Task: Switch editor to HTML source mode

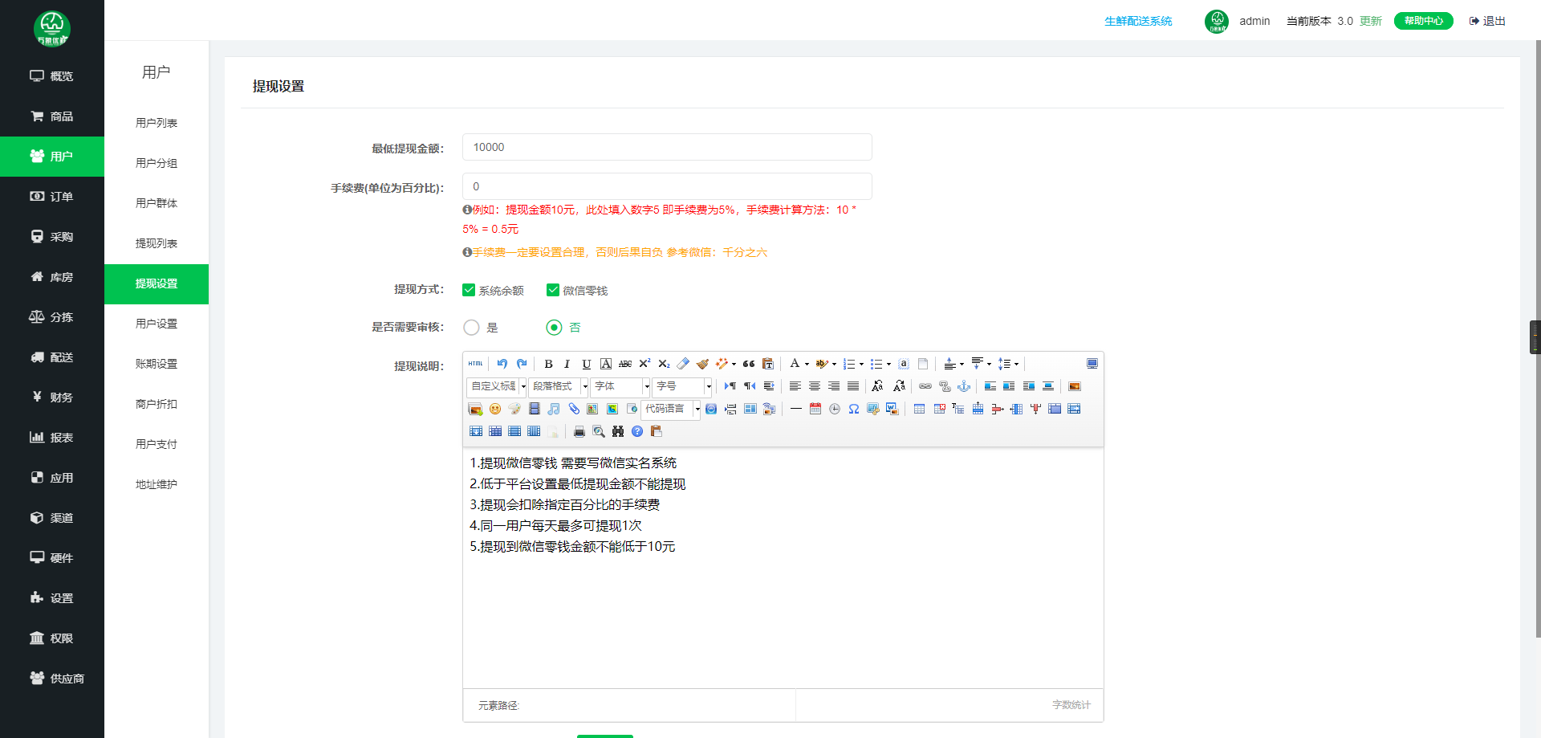Action: tap(474, 364)
